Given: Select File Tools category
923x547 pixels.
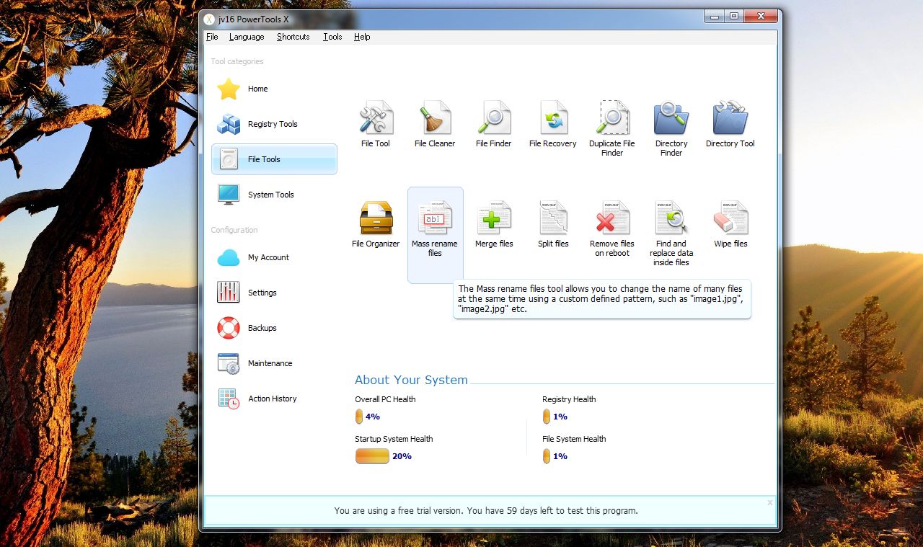Looking at the screenshot, I should 274,159.
